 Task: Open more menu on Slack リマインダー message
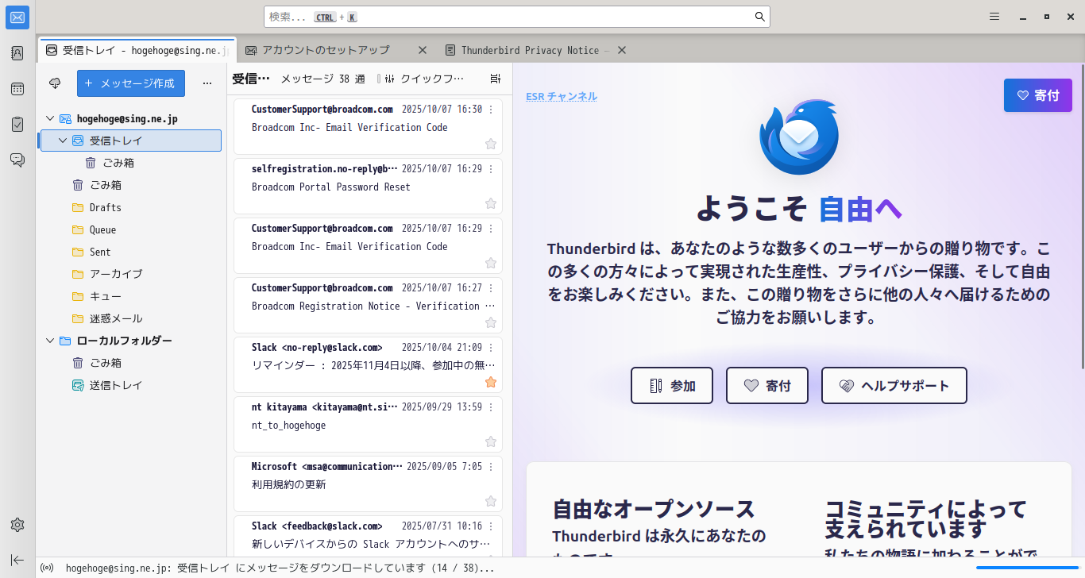pos(491,348)
